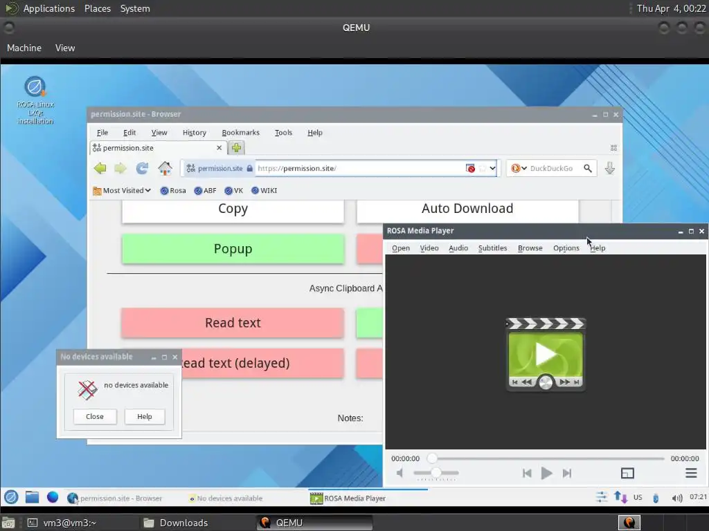
Task: Open the browser File menu
Action: pos(102,132)
